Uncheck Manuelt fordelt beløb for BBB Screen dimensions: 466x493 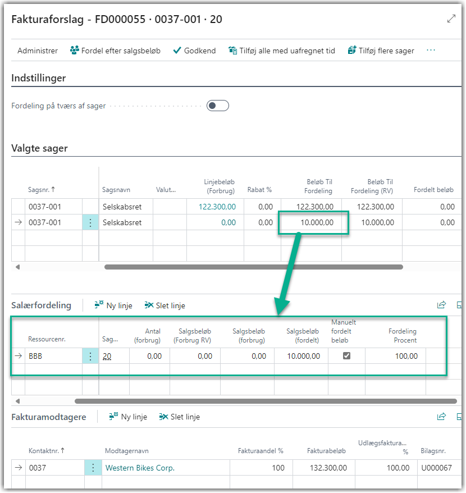[346, 355]
